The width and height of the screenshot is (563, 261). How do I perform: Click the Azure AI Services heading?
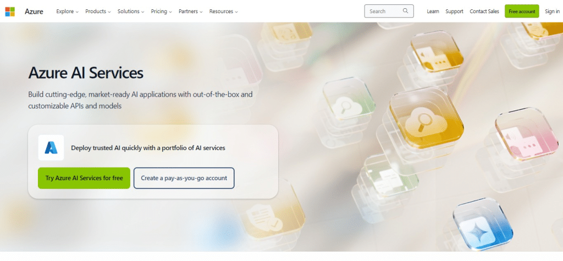pos(86,73)
